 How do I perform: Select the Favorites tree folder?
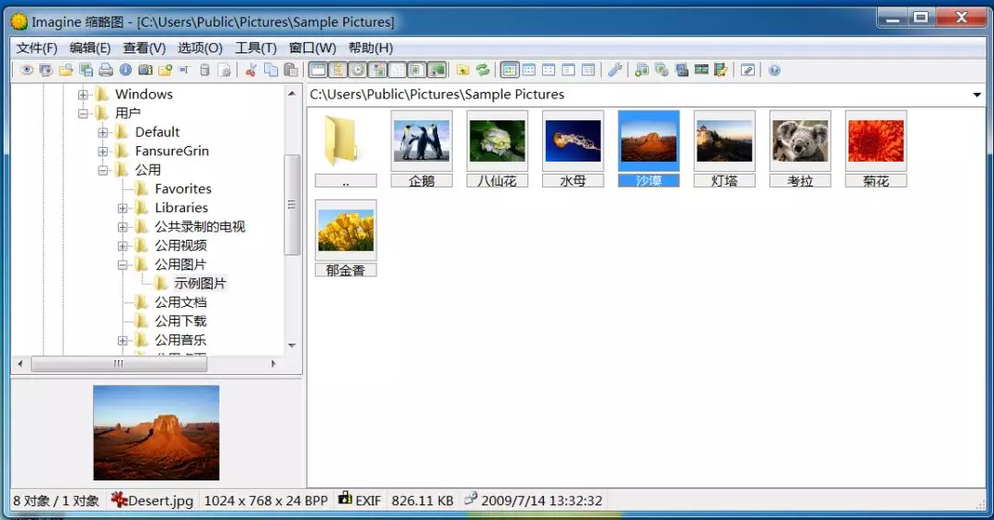coord(182,188)
